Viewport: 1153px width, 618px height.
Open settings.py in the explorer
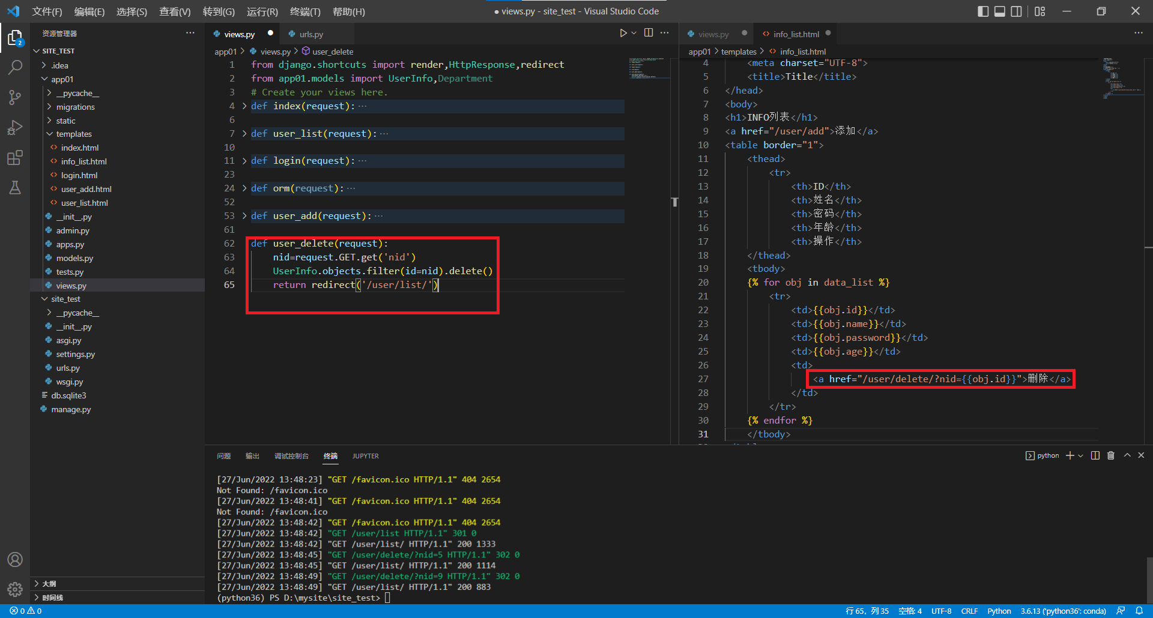[x=75, y=354]
